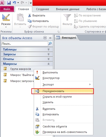Click the Filter funnel icon
Viewport: 106px width, 137px height.
[x=67, y=17]
